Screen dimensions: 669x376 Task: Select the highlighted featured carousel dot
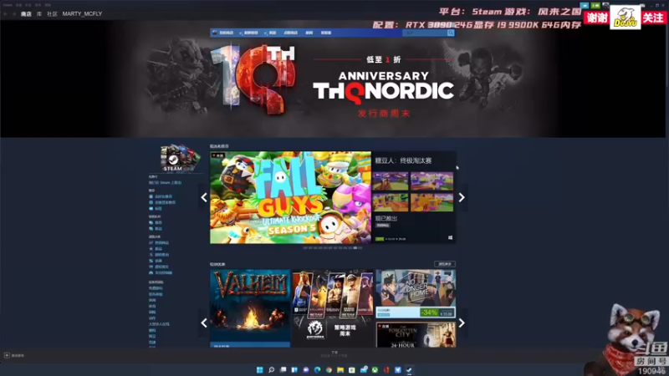click(355, 247)
